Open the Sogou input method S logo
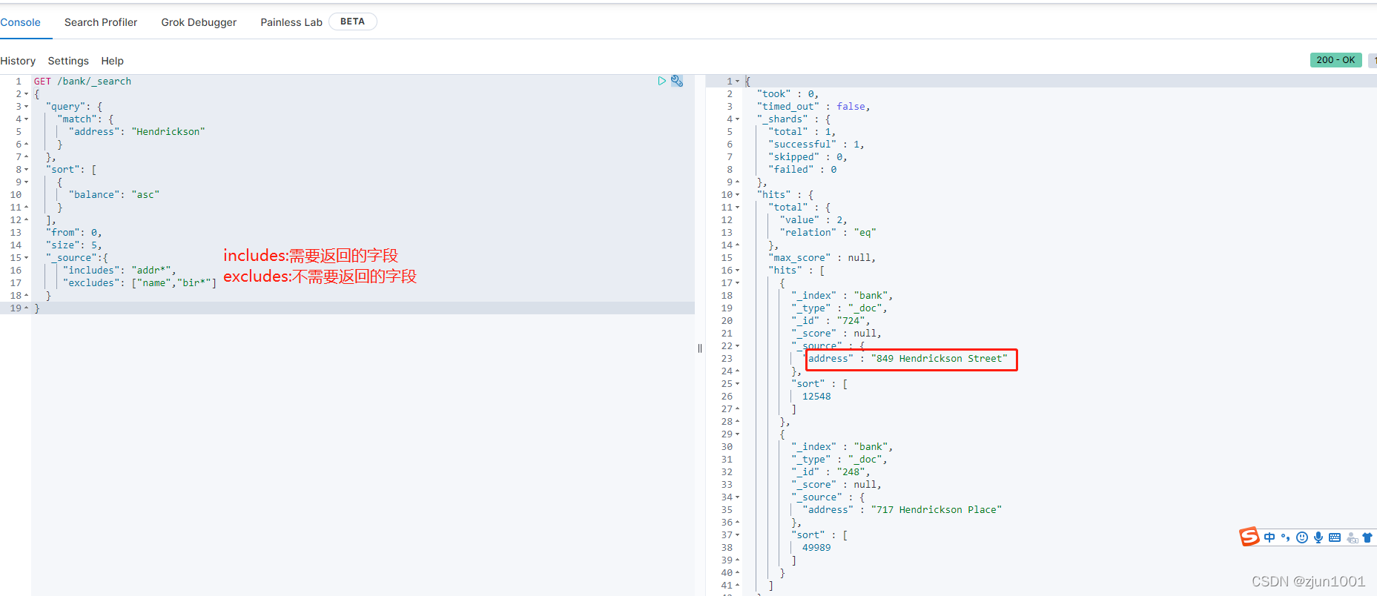The width and height of the screenshot is (1377, 596). (x=1249, y=537)
